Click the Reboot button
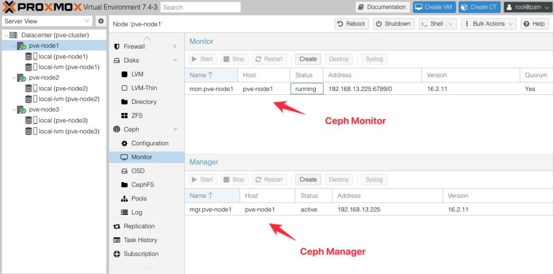Screen dimensions: 554x274 coord(352,24)
